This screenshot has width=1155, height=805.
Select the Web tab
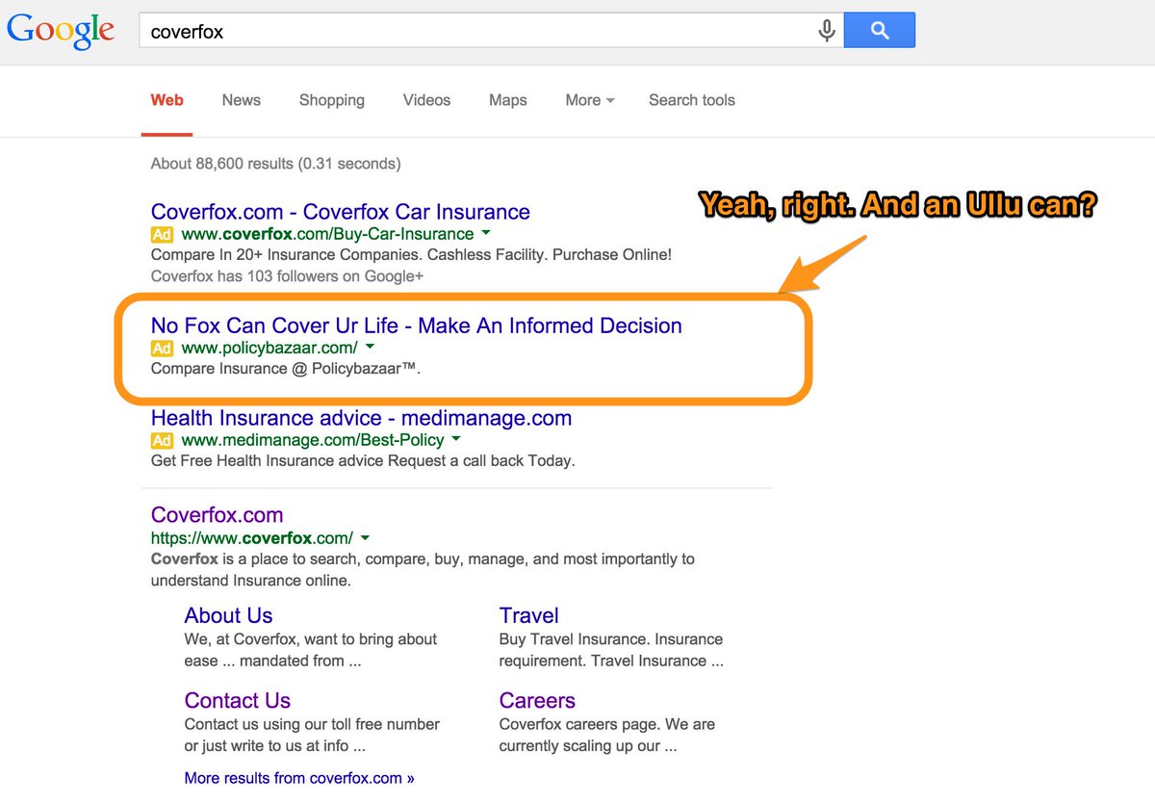pyautogui.click(x=167, y=100)
